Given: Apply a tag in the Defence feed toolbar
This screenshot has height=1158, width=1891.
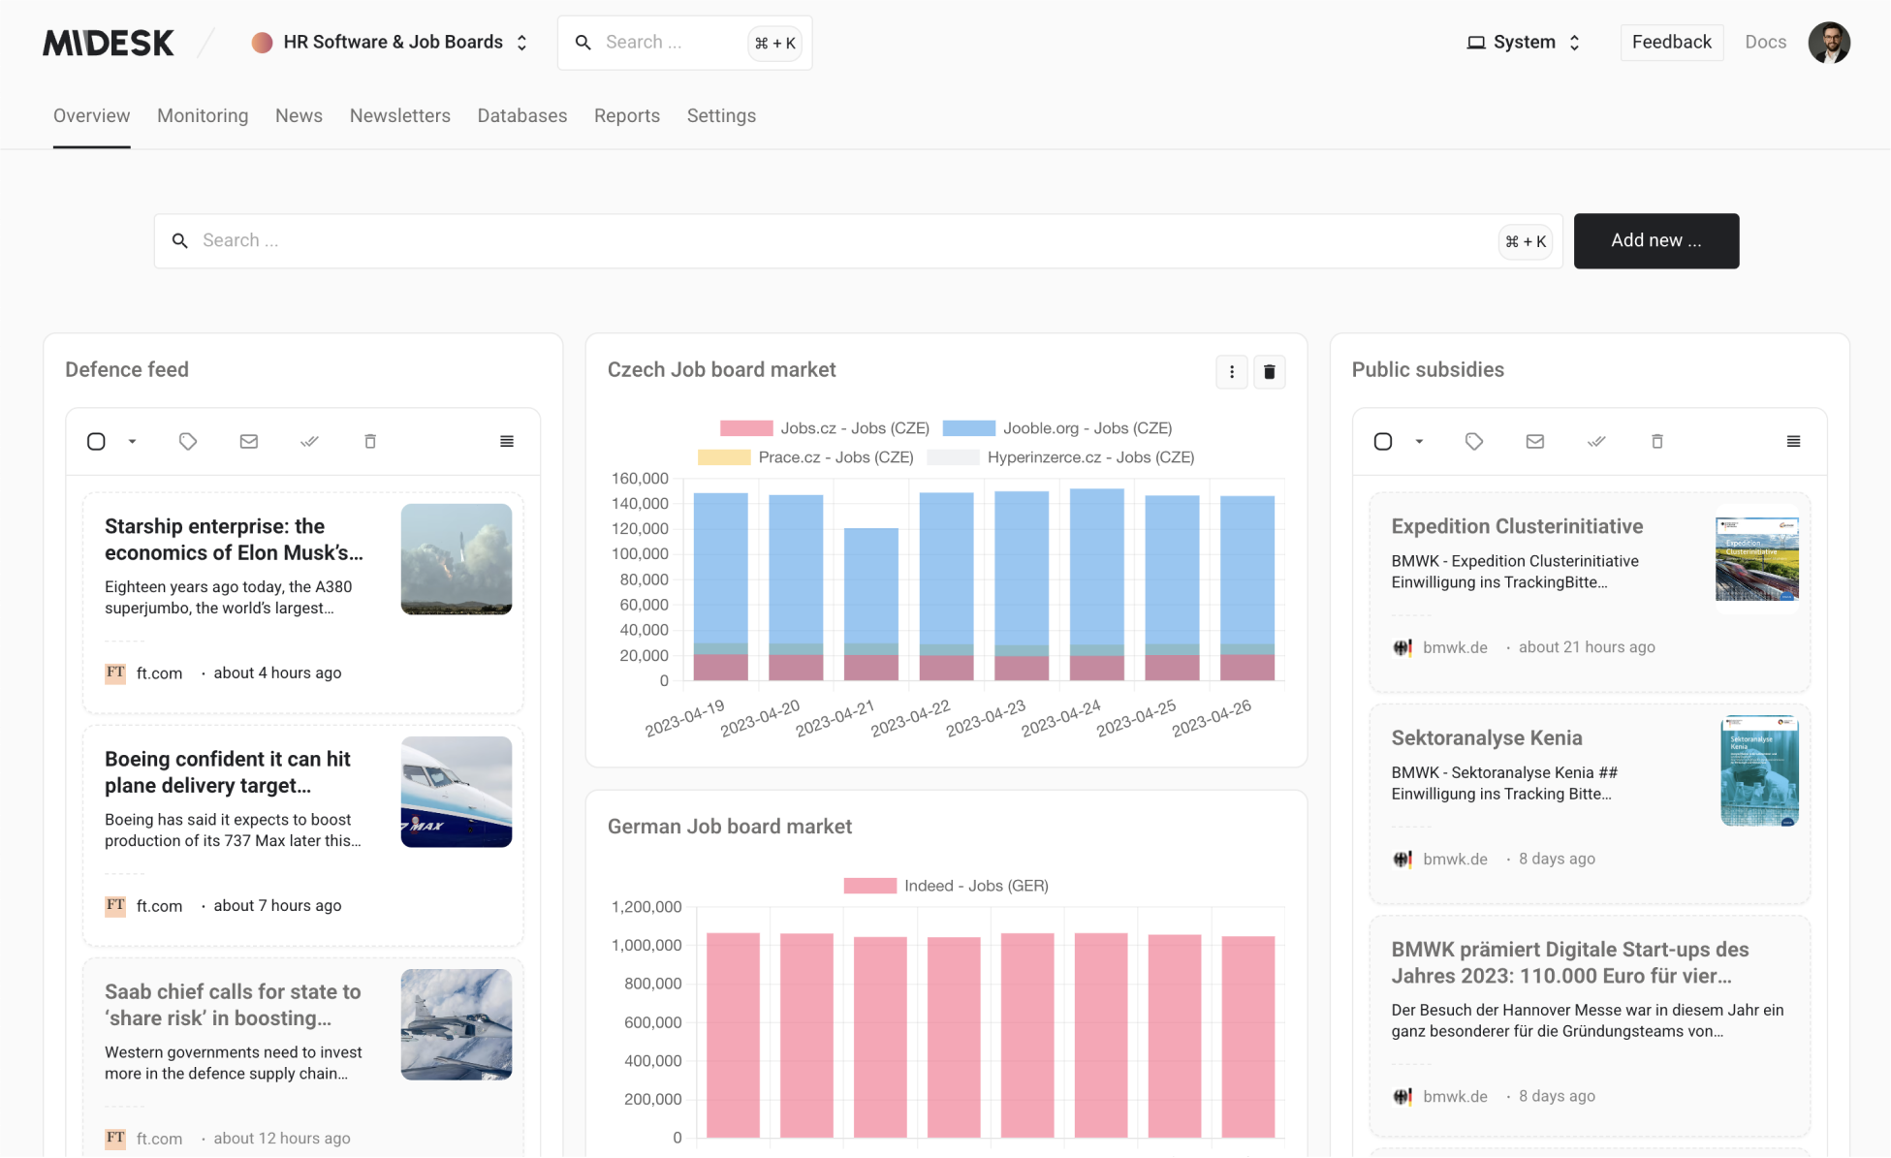Looking at the screenshot, I should 187,441.
